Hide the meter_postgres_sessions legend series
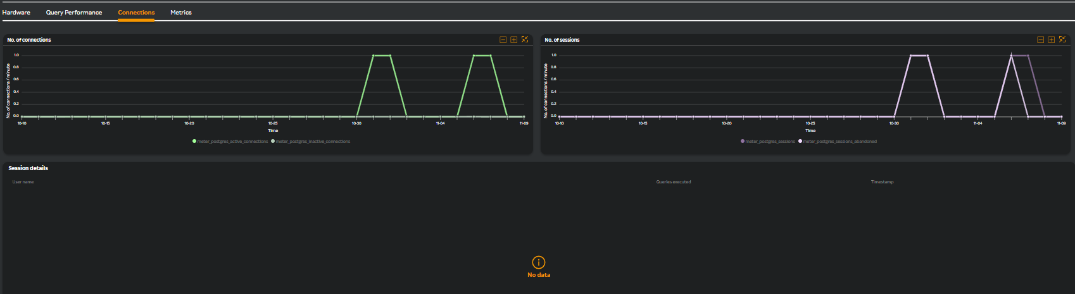1075x294 pixels. tap(769, 142)
